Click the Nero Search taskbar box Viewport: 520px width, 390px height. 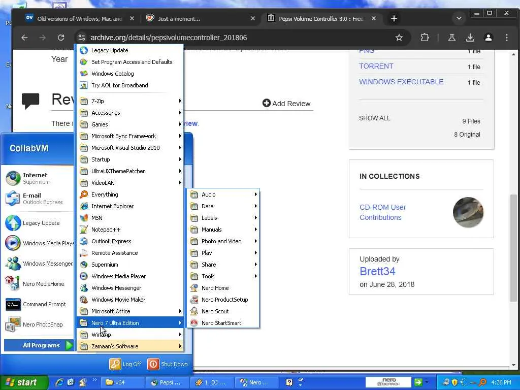point(388,382)
